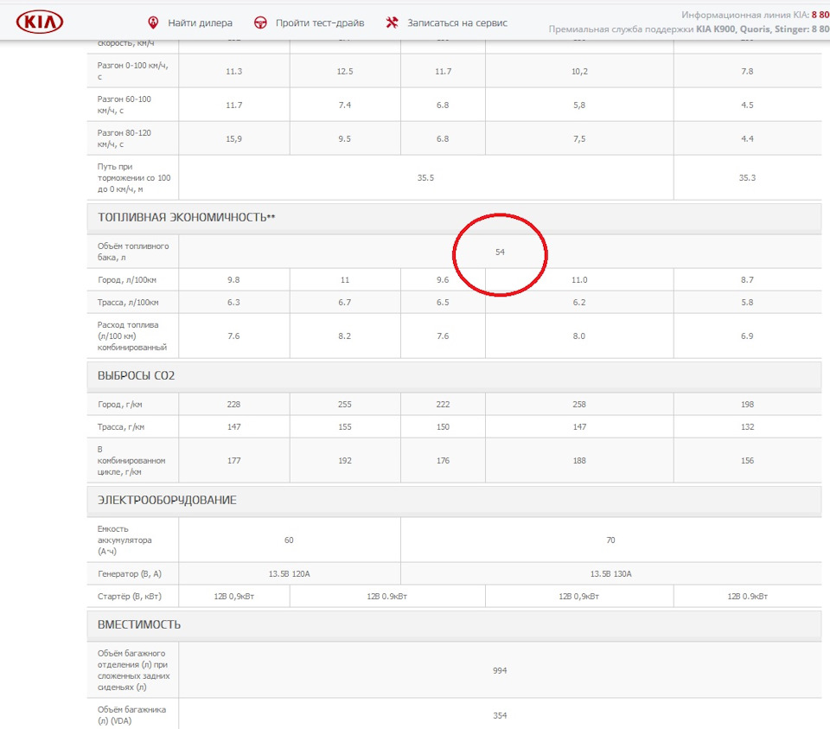Click the Объём багажного отделения label
This screenshot has width=830, height=729.
click(x=133, y=670)
